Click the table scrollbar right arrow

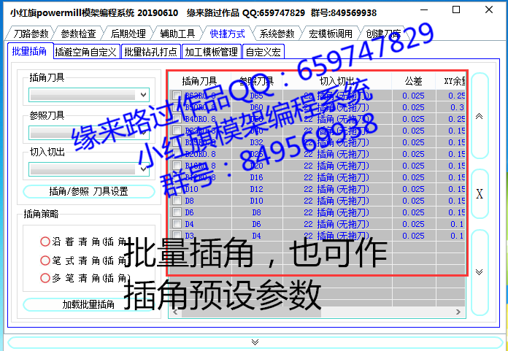(x=458, y=312)
